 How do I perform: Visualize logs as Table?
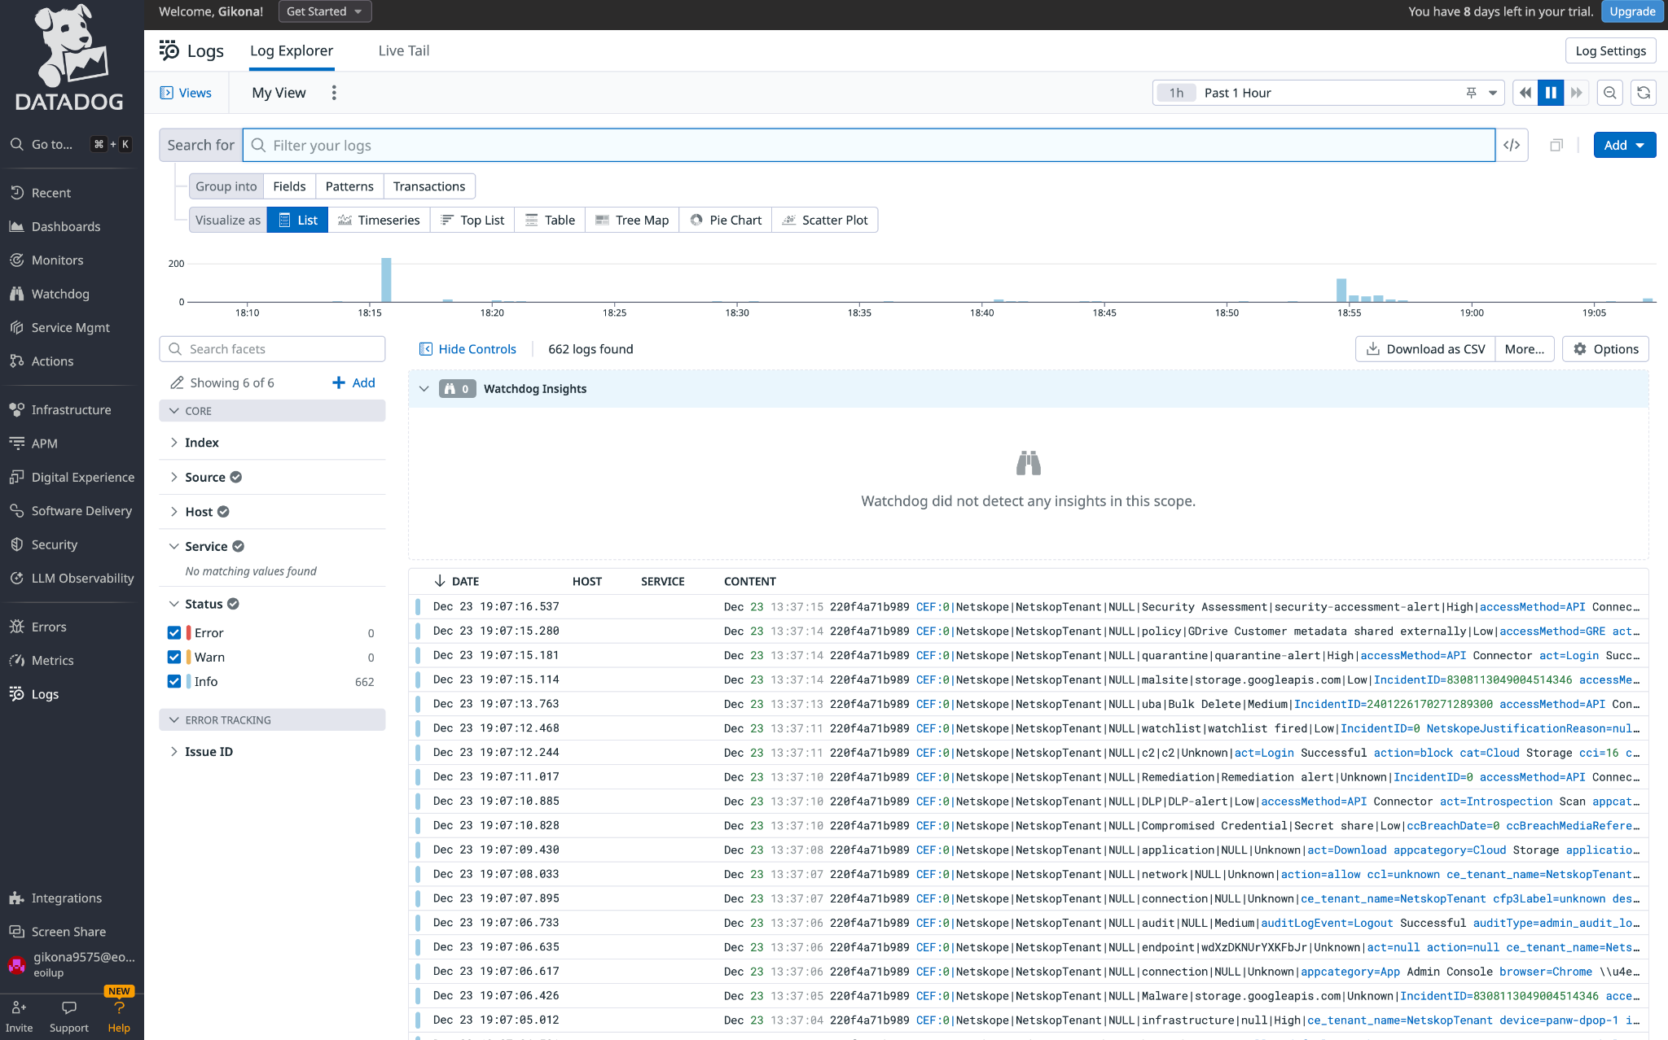click(550, 220)
